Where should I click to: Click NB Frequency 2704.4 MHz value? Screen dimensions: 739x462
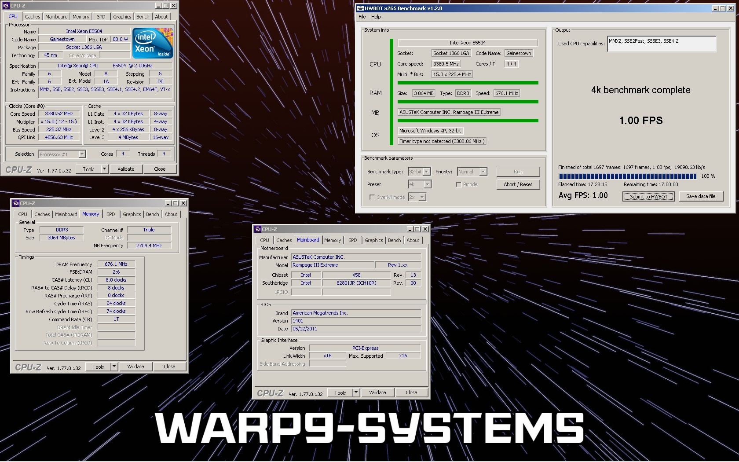point(149,246)
